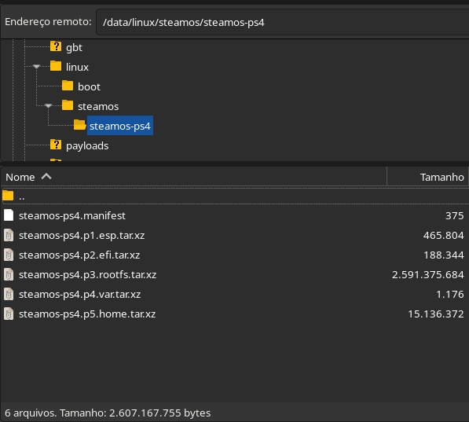
Task: Click the Endereço remoto label
Action: [48, 22]
